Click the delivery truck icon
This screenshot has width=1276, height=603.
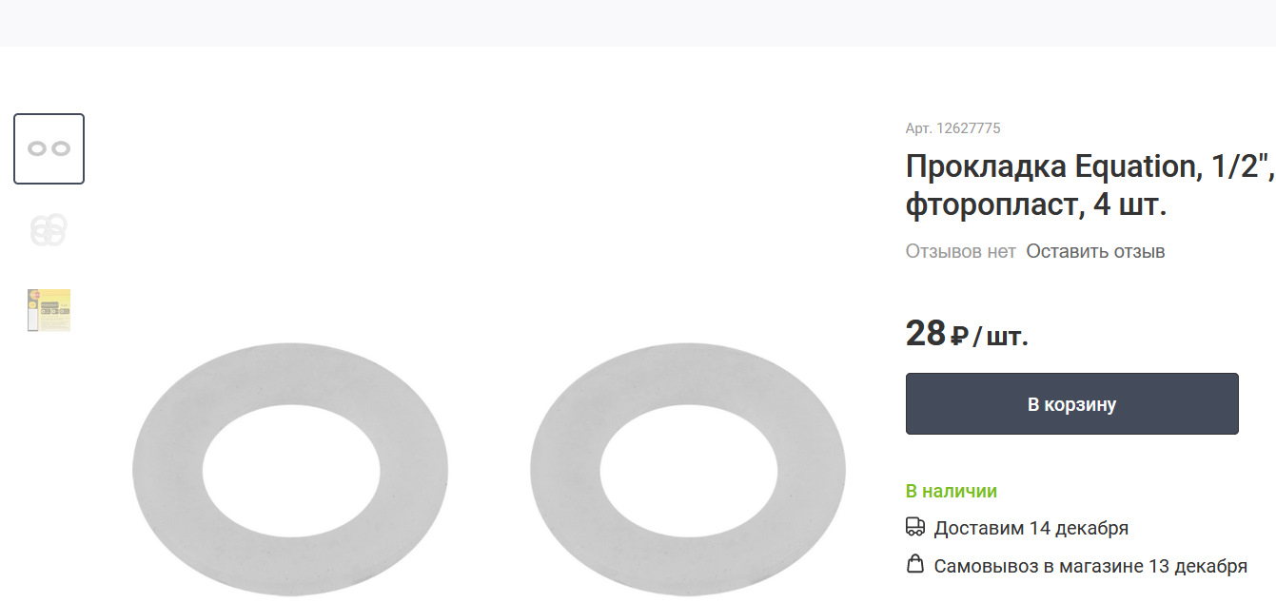[x=914, y=527]
